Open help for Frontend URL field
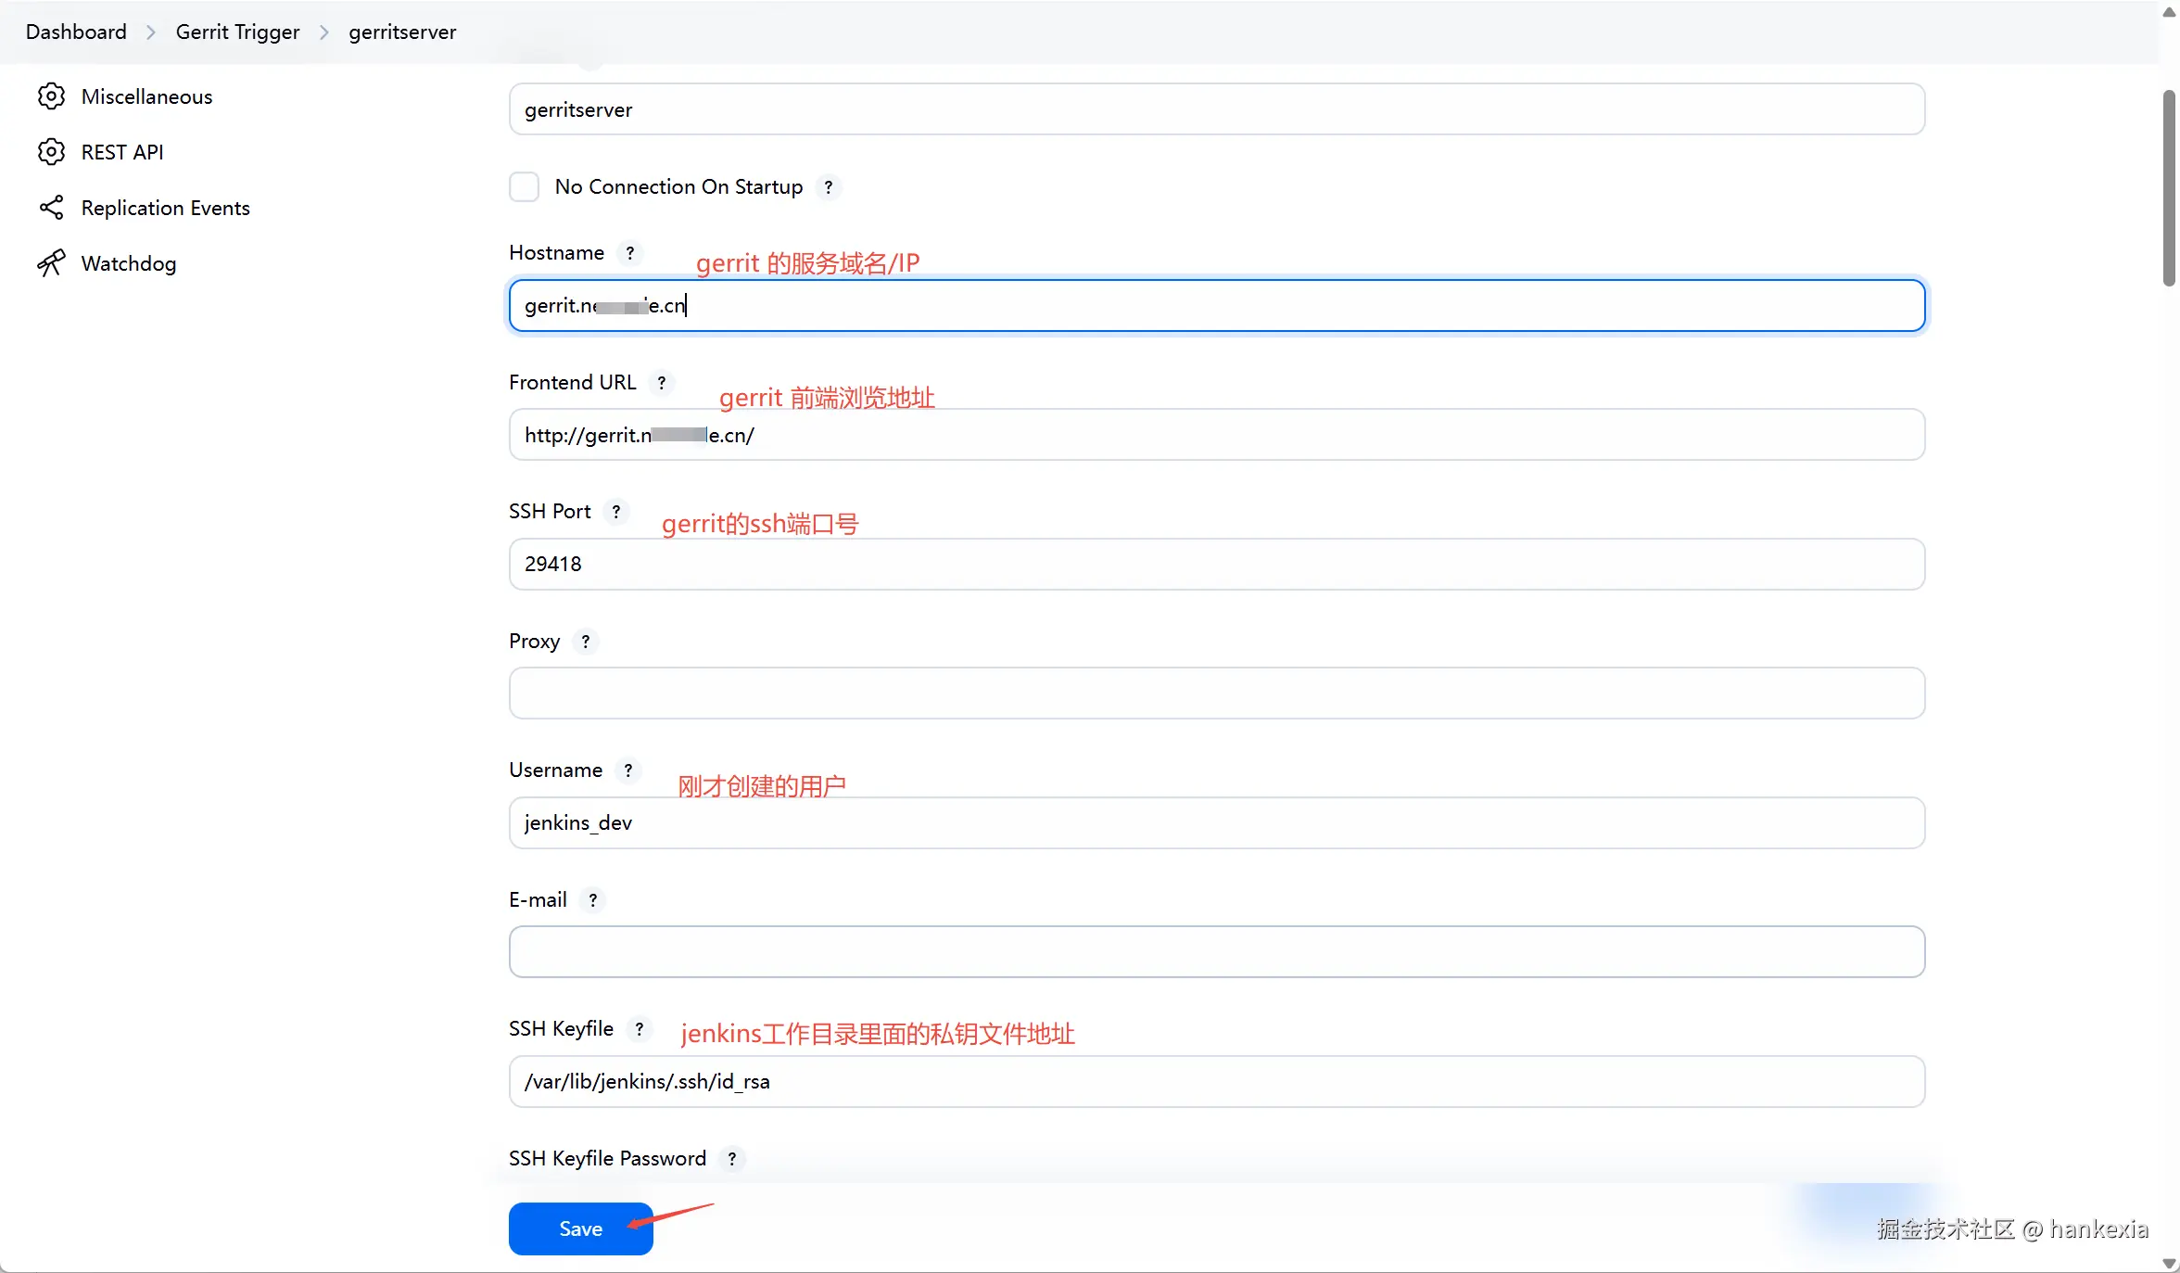The height and width of the screenshot is (1273, 2180). click(661, 383)
